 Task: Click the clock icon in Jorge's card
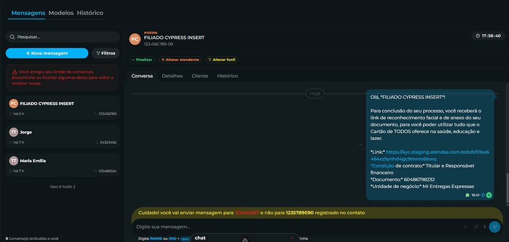11,143
